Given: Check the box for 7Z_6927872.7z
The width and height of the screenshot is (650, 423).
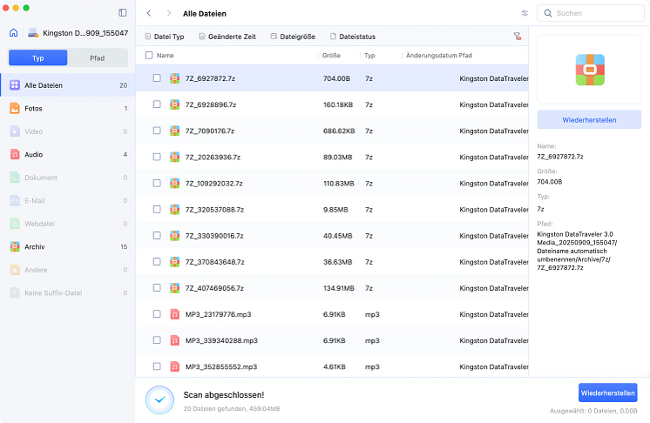Looking at the screenshot, I should pos(157,77).
